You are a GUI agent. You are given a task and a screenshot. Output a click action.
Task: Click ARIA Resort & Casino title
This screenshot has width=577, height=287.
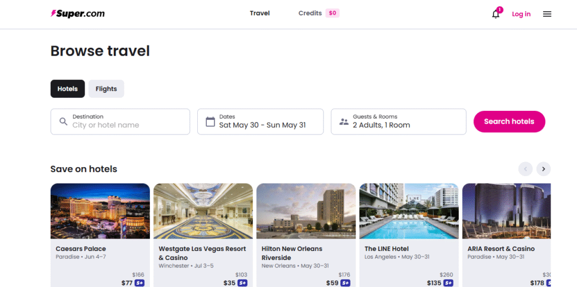pyautogui.click(x=501, y=249)
